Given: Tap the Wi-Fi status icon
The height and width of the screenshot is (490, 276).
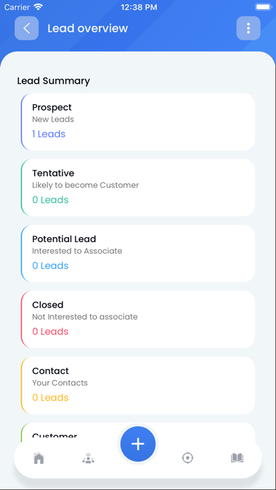Looking at the screenshot, I should click(39, 7).
